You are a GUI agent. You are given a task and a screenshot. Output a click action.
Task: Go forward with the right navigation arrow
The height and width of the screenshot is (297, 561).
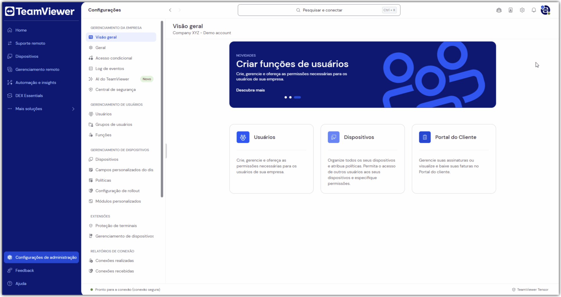pyautogui.click(x=180, y=10)
